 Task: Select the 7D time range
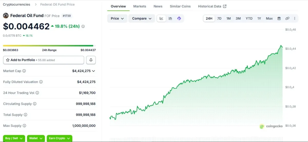click(x=219, y=19)
